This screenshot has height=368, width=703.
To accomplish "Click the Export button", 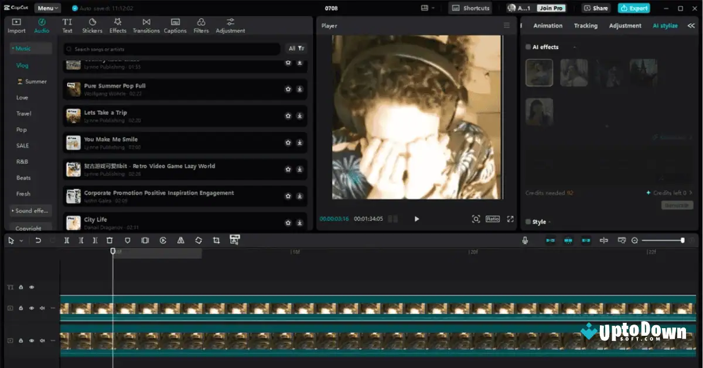I will [x=633, y=8].
